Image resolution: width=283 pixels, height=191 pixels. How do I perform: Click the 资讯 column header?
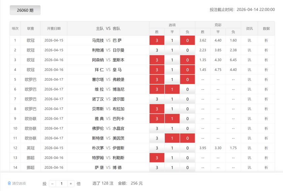249,29
